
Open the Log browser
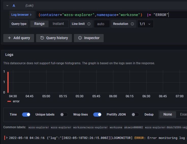pos(21,15)
